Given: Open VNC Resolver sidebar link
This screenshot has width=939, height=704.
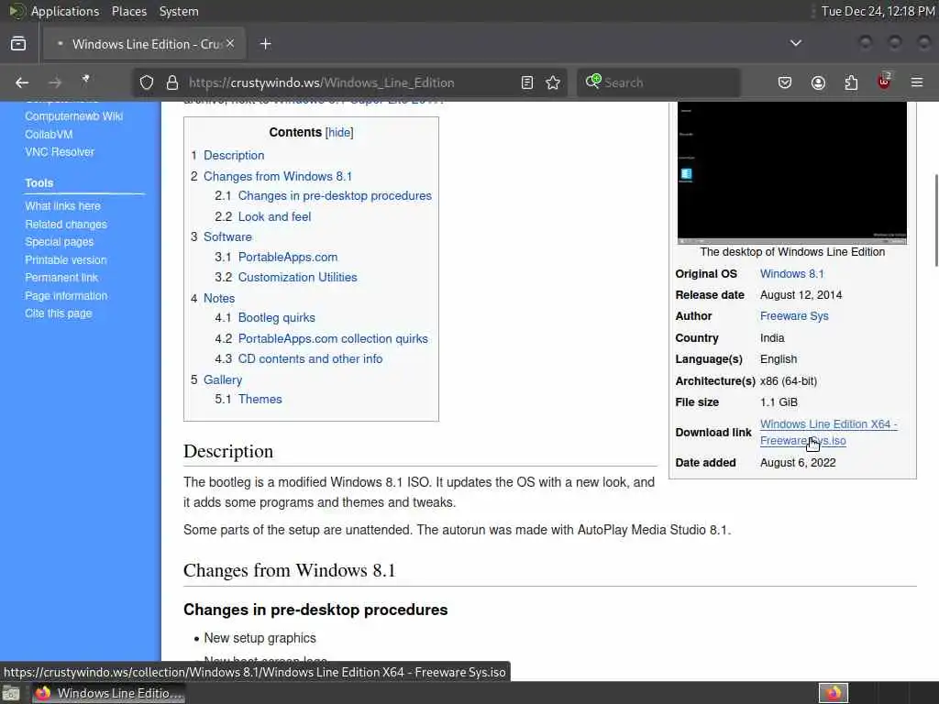Looking at the screenshot, I should coord(60,152).
